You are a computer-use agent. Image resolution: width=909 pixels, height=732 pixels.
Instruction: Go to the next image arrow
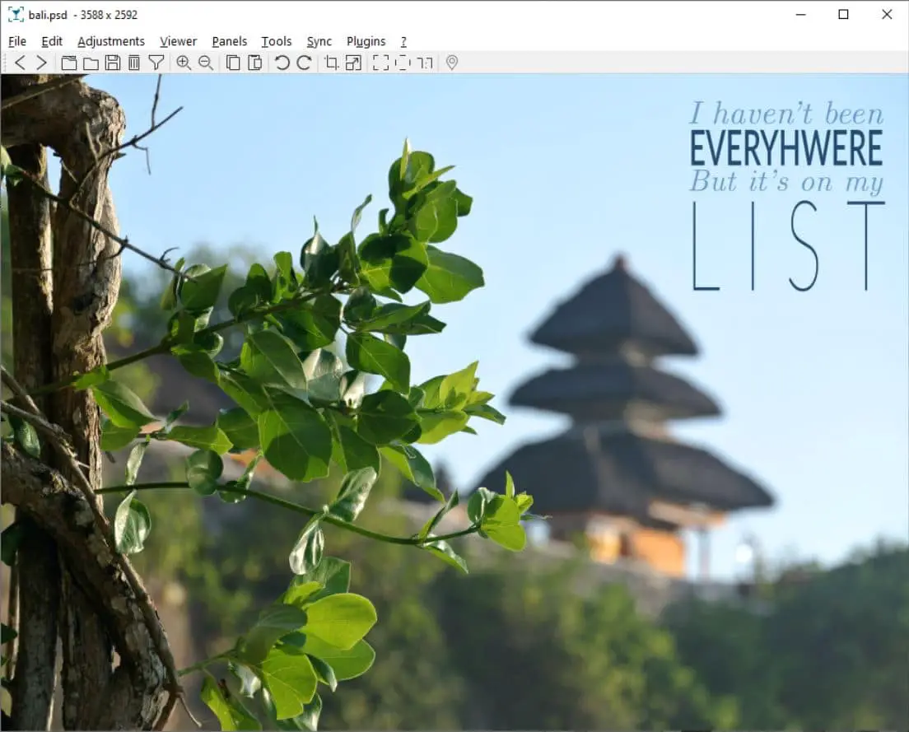coord(42,63)
